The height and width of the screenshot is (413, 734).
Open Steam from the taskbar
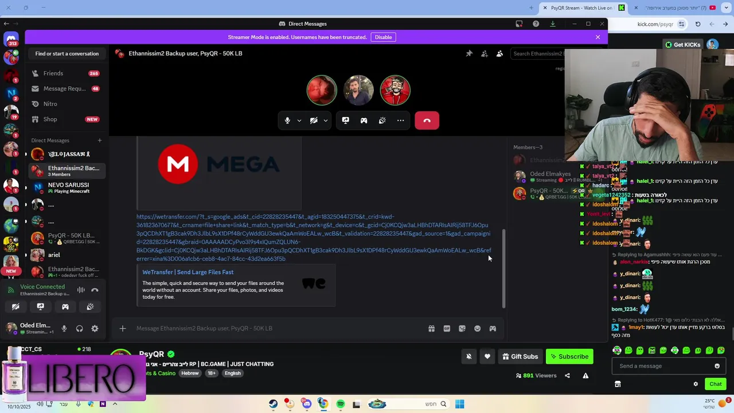pyautogui.click(x=273, y=404)
